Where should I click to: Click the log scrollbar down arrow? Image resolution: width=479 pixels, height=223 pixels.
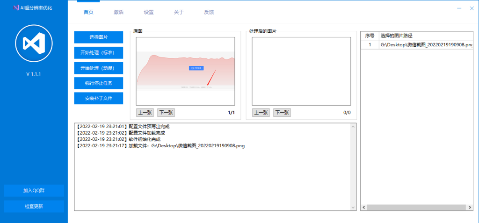353,208
